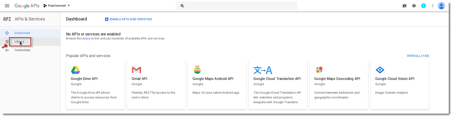
Task: Click the 'Popular APIs and services' heading
Action: click(88, 56)
